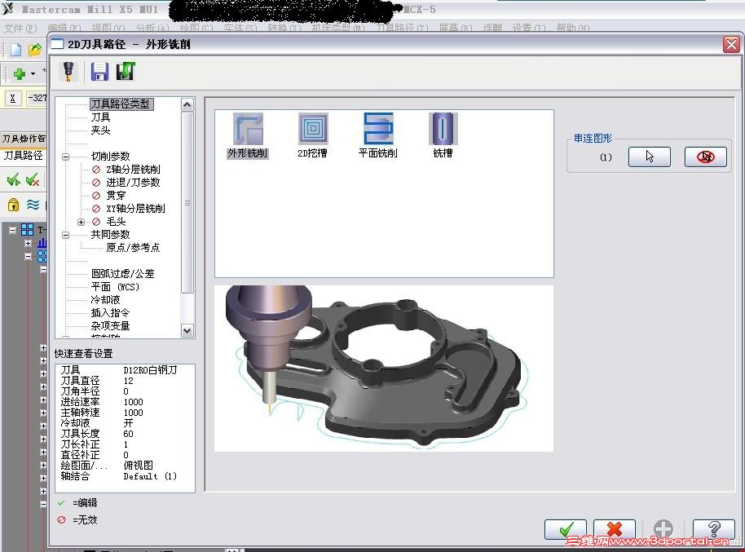Click the green plus icon in Mastercam toolbar
The image size is (745, 552).
click(x=20, y=74)
